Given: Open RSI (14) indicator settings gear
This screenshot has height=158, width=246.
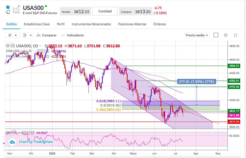Looking at the screenshot, I should [28, 133].
